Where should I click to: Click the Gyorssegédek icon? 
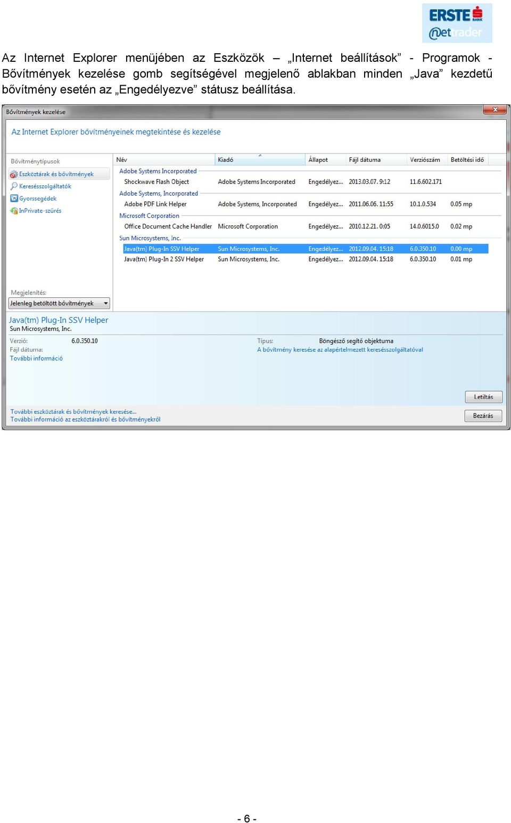point(14,199)
